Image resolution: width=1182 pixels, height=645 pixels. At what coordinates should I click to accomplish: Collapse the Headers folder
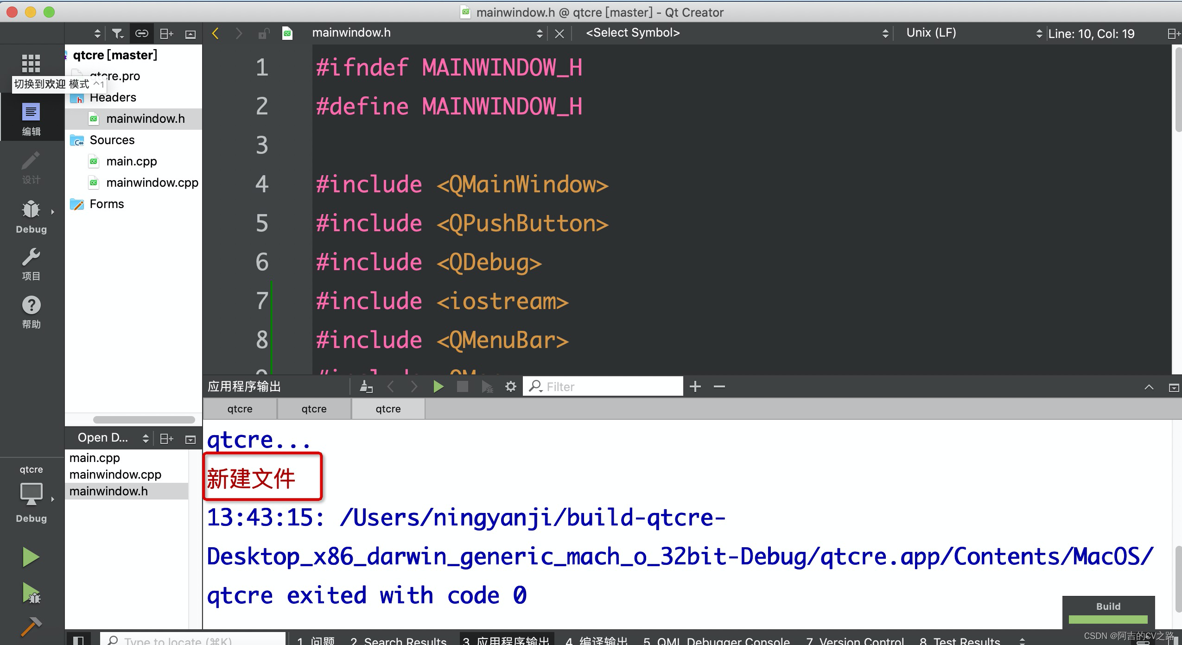pos(113,97)
